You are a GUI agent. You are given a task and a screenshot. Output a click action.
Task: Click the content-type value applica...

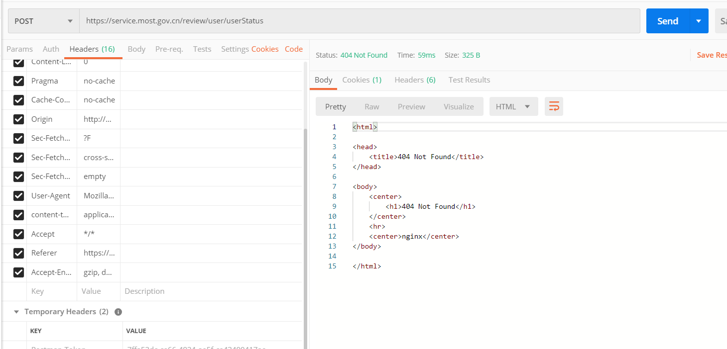pyautogui.click(x=99, y=215)
